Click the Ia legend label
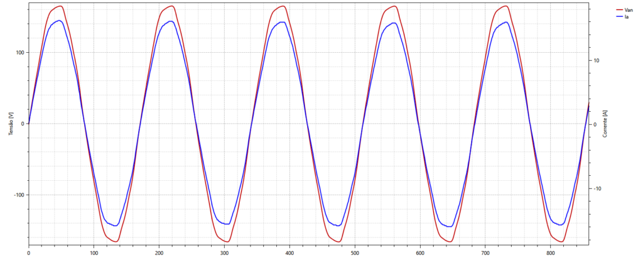Image resolution: width=643 pixels, height=265 pixels. 626,17
